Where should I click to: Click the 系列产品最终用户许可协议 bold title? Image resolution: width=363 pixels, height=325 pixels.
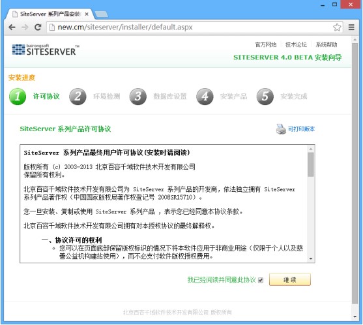click(x=107, y=153)
